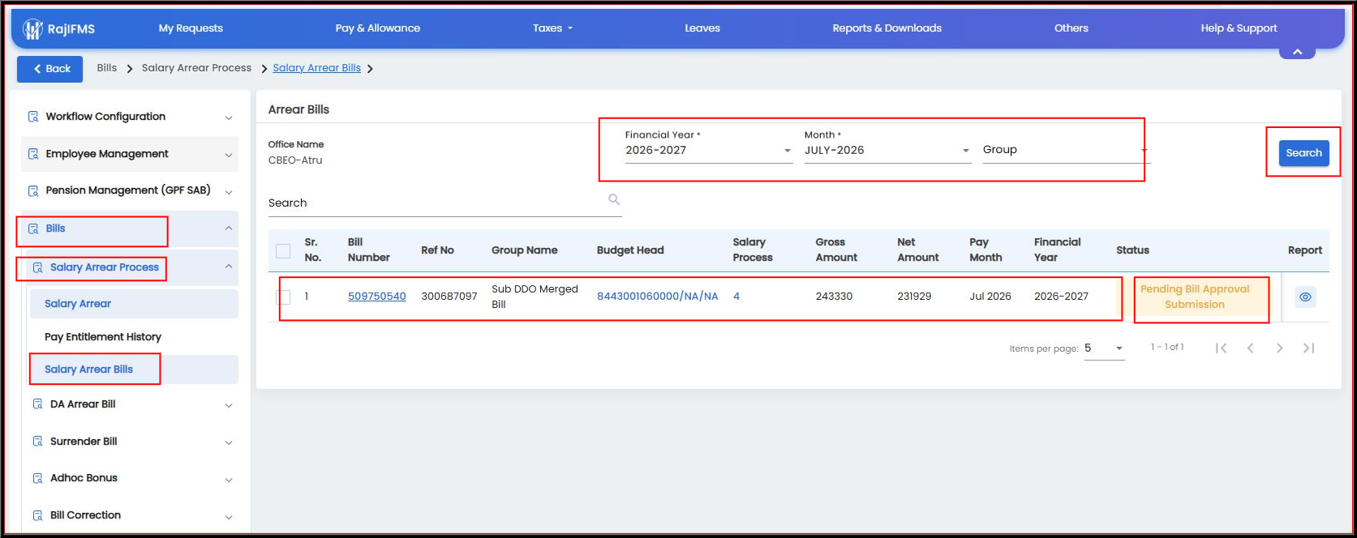Go to previous page of table

click(x=1250, y=348)
